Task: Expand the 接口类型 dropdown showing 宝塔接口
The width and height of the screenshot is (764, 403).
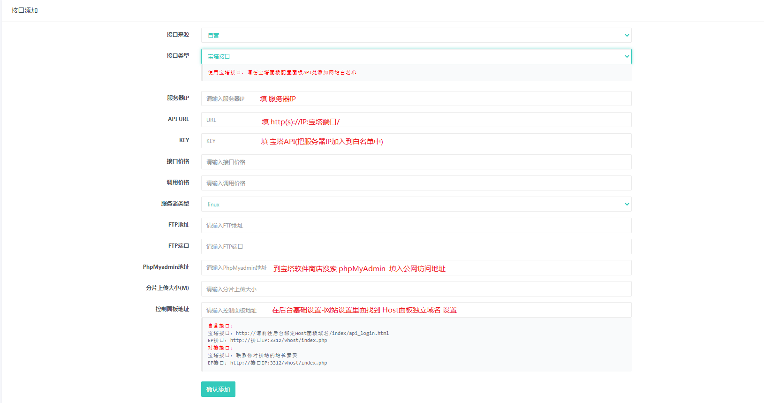Action: tap(416, 56)
